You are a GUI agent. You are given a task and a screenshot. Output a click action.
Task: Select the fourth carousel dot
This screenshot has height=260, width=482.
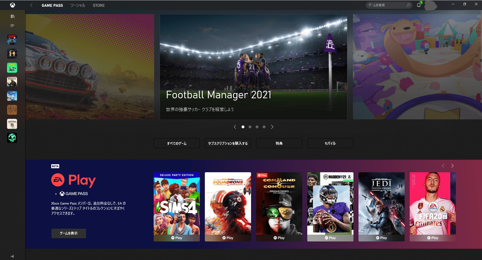click(x=264, y=127)
